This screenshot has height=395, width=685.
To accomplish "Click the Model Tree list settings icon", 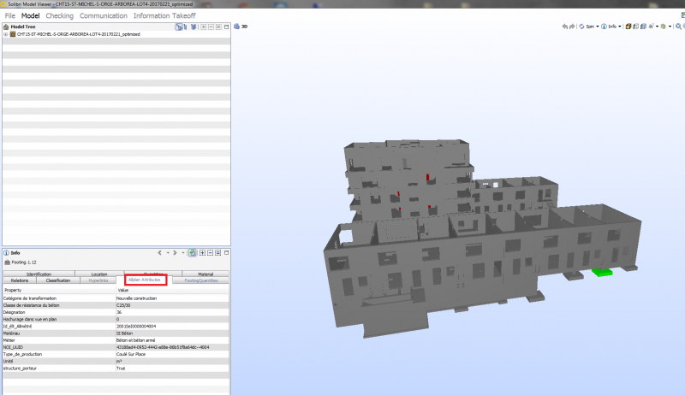I will click(218, 27).
